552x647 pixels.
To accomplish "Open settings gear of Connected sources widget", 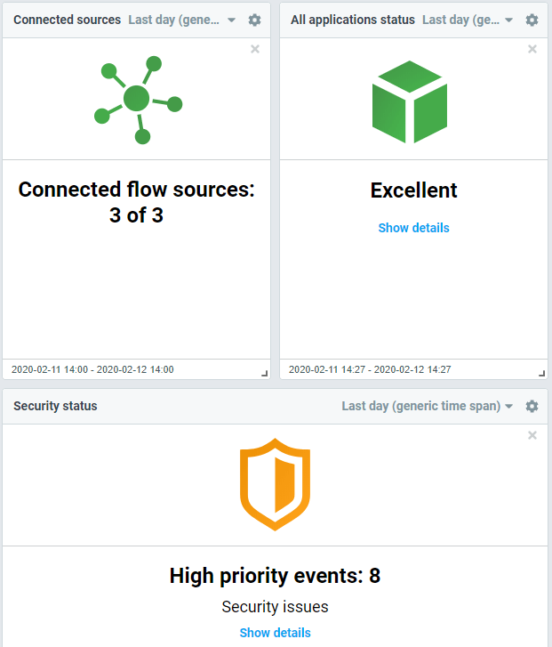I will [x=255, y=20].
